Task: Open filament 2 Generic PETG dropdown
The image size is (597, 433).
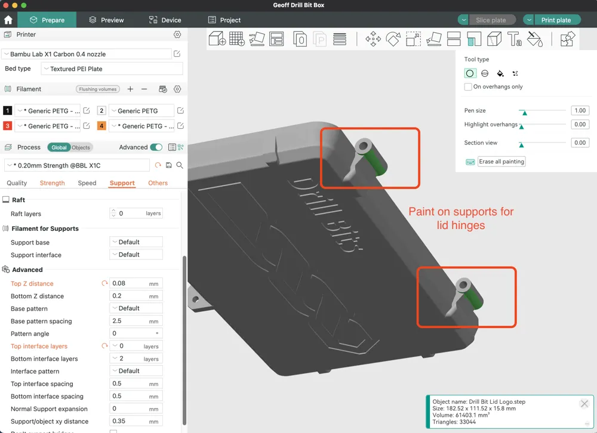Action: (141, 111)
